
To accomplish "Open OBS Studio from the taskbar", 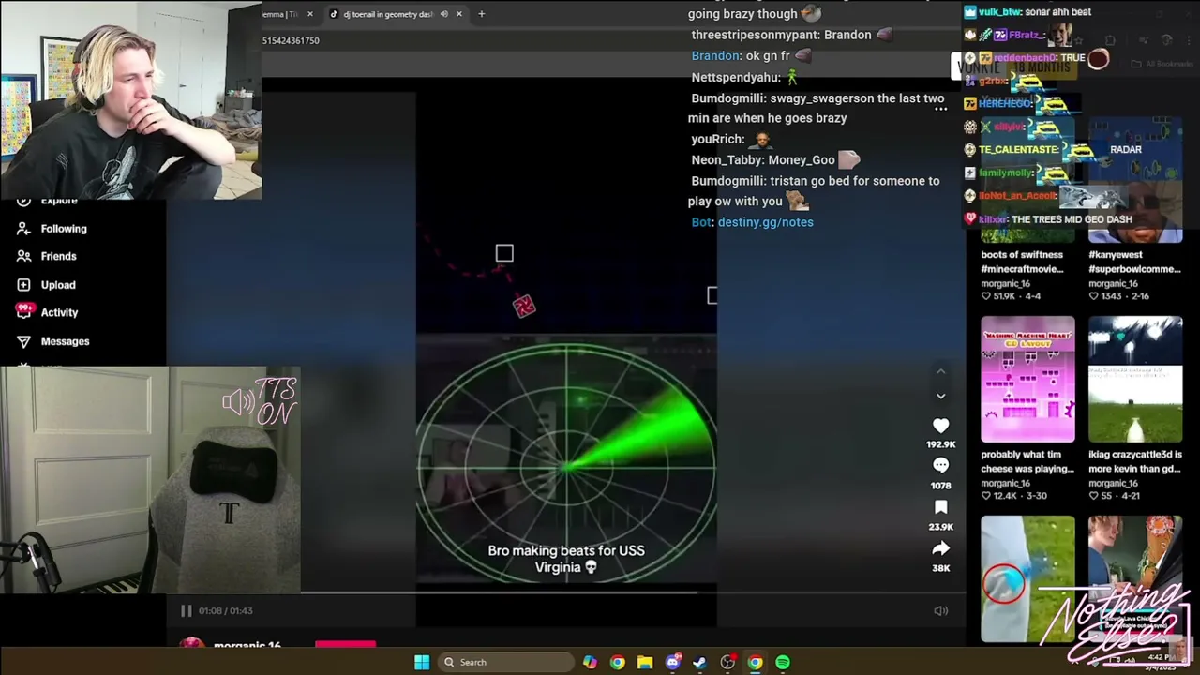I will 727,663.
